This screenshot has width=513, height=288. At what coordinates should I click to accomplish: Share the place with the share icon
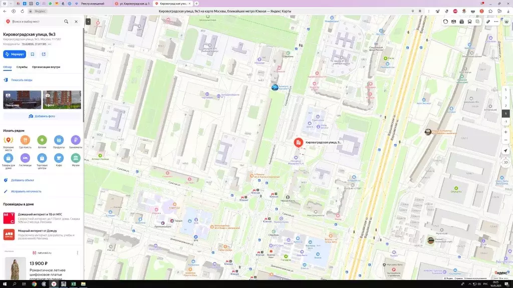[x=44, y=54]
